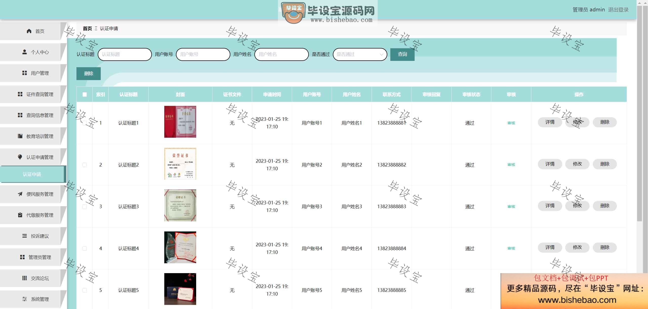This screenshot has width=648, height=309.
Task: Click 退出登录 to log out
Action: tap(618, 10)
